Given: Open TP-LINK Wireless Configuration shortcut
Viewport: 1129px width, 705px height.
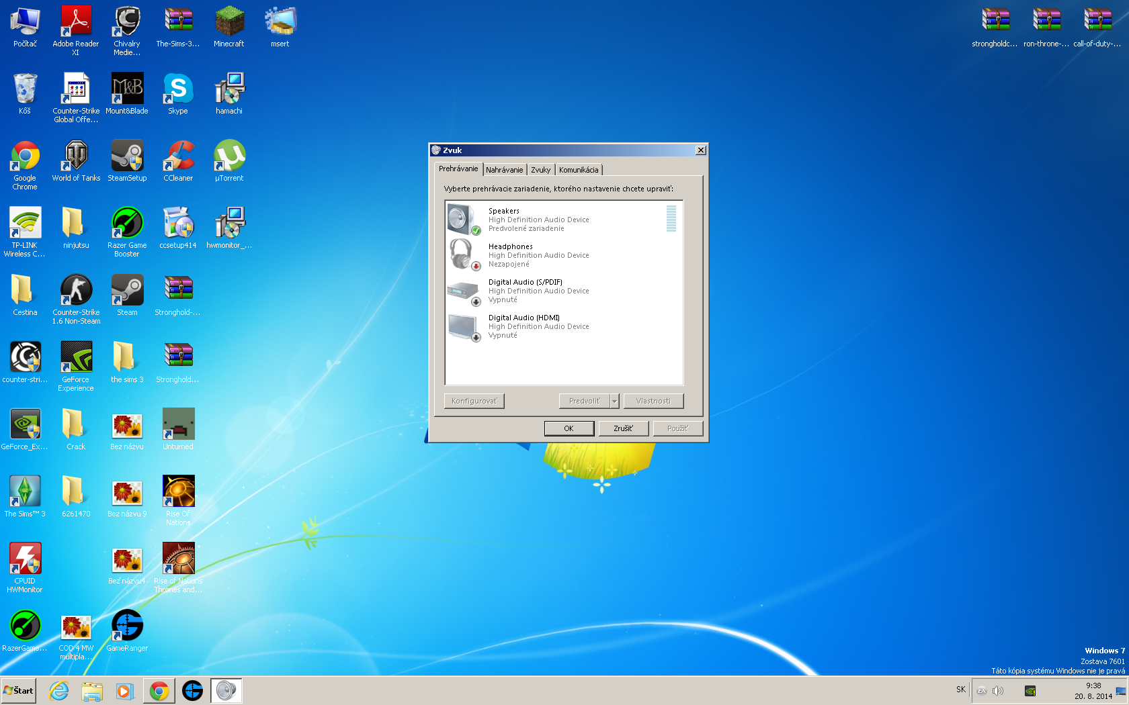Looking at the screenshot, I should pyautogui.click(x=25, y=232).
